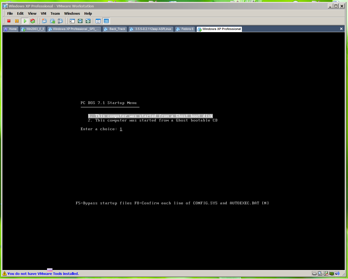Switch to the Back_Track tab

pos(115,29)
